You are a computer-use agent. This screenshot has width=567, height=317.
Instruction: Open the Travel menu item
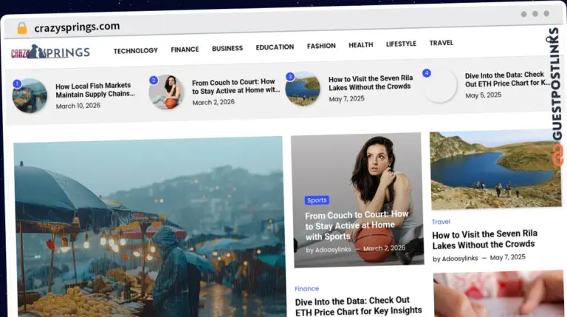point(441,43)
